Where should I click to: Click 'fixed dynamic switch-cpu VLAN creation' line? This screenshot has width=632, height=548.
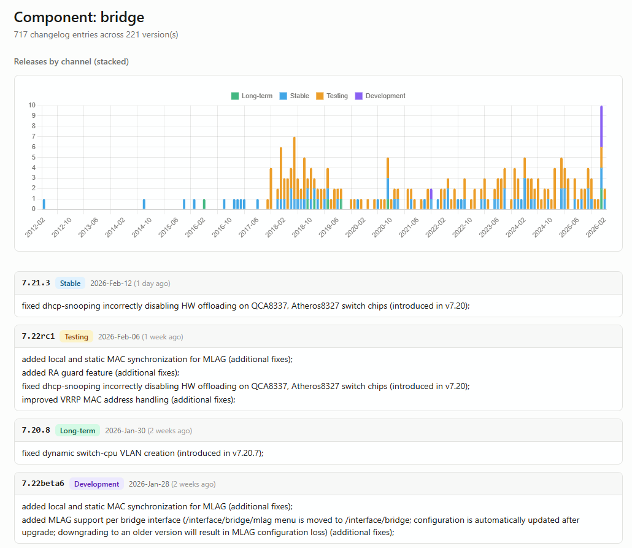point(143,453)
